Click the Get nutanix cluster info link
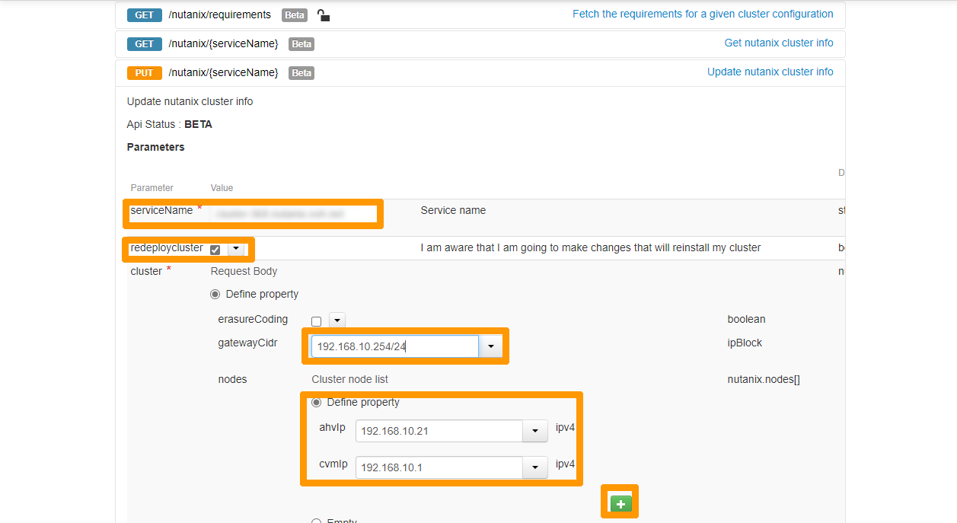Image resolution: width=957 pixels, height=523 pixels. click(778, 43)
